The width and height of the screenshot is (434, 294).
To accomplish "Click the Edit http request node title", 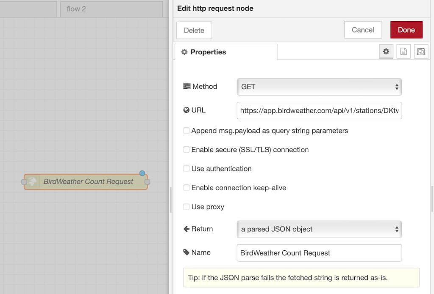I will coord(215,8).
